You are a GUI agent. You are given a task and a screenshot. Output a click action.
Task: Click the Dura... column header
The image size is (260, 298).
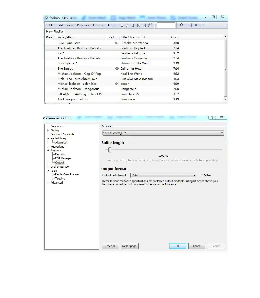tap(174, 37)
